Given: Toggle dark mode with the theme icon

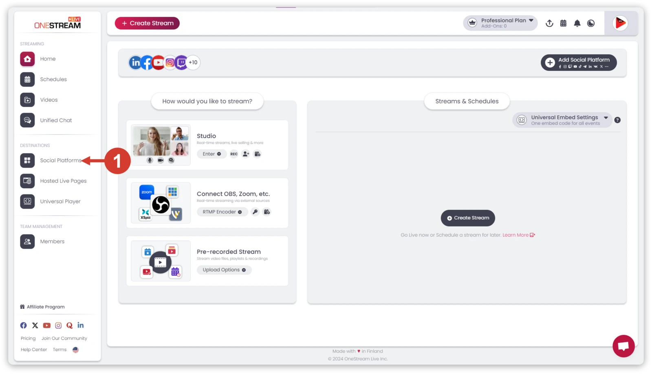Looking at the screenshot, I should pos(591,23).
